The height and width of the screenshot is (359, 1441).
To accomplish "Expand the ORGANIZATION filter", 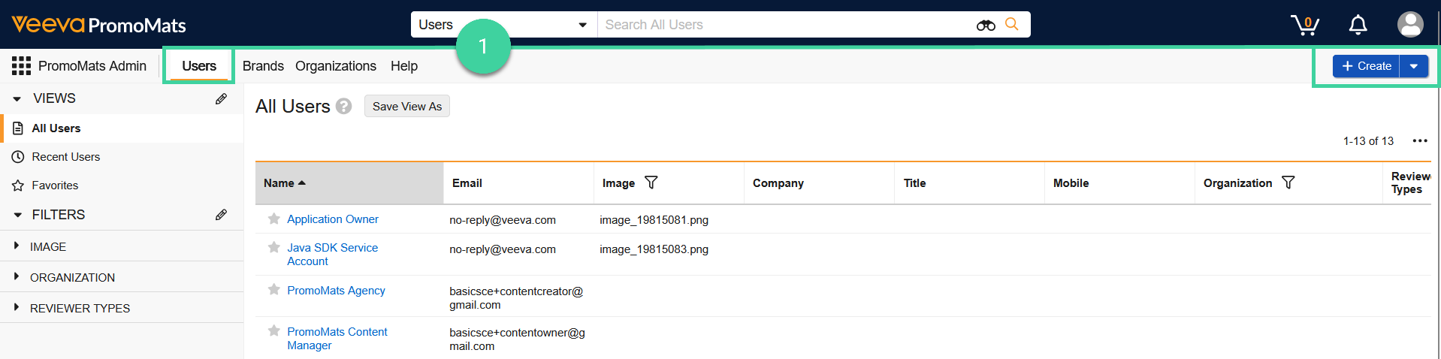I will coord(16,276).
